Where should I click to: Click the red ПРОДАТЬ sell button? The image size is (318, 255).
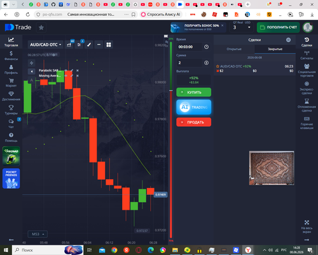(194, 122)
